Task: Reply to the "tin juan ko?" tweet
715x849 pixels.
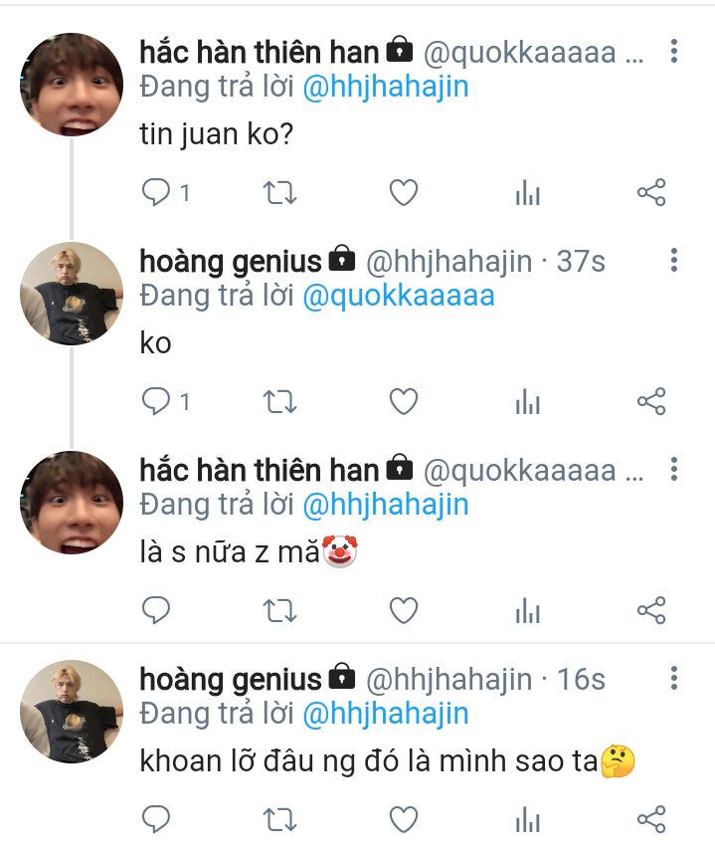Action: click(x=156, y=192)
